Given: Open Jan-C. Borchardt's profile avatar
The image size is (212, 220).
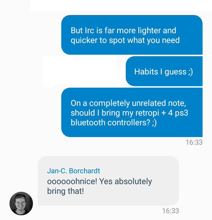Looking at the screenshot, I should 21,203.
